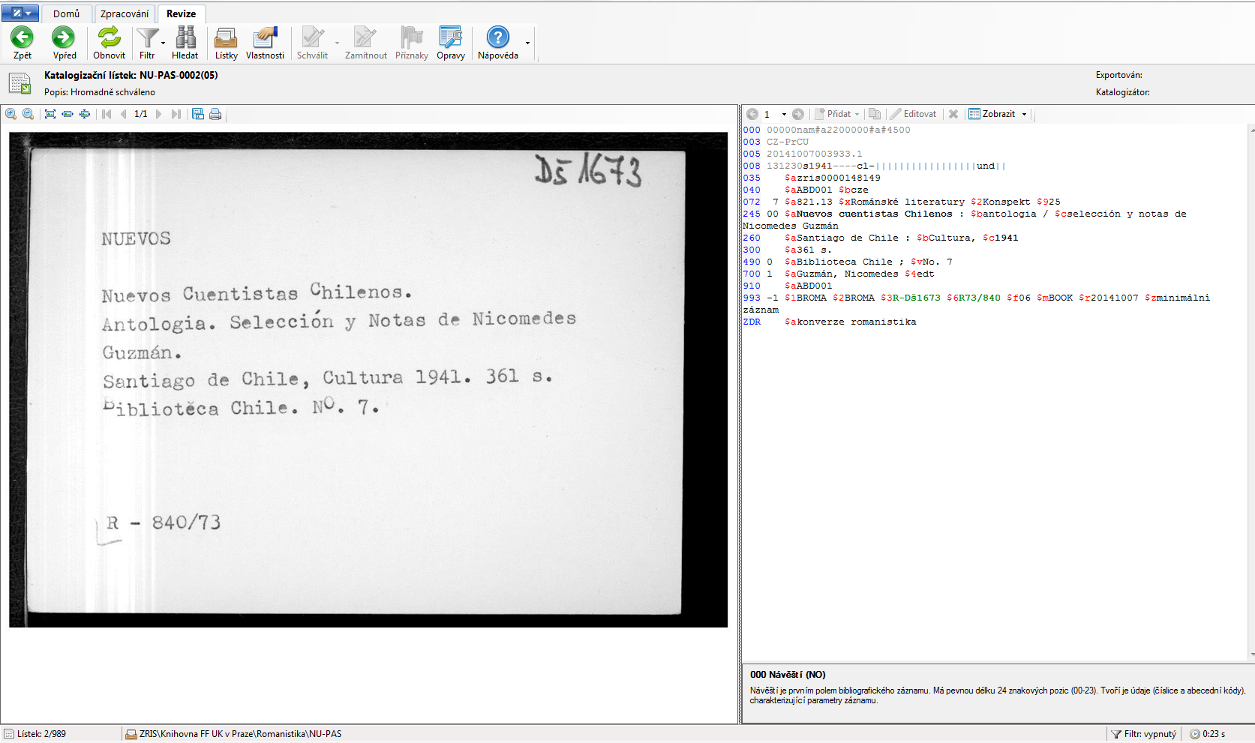Open the Lístky cards icon
1255x743 pixels.
226,37
